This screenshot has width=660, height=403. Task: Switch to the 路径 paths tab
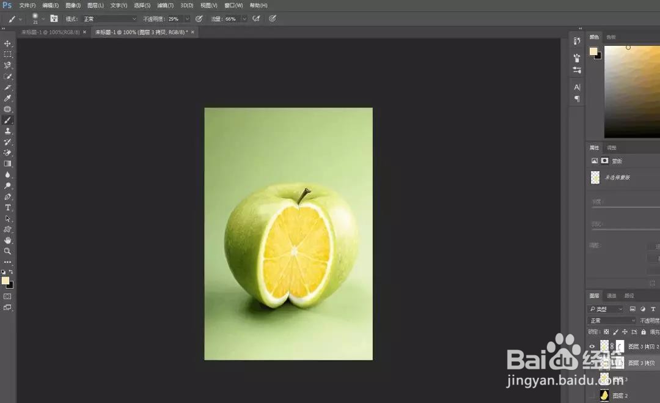pyautogui.click(x=629, y=295)
